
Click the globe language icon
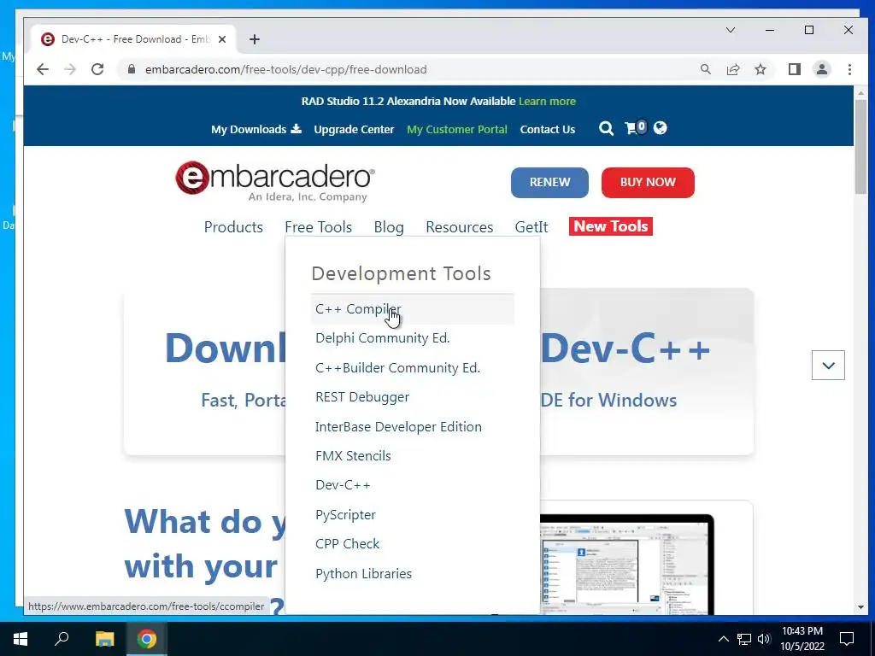click(661, 128)
